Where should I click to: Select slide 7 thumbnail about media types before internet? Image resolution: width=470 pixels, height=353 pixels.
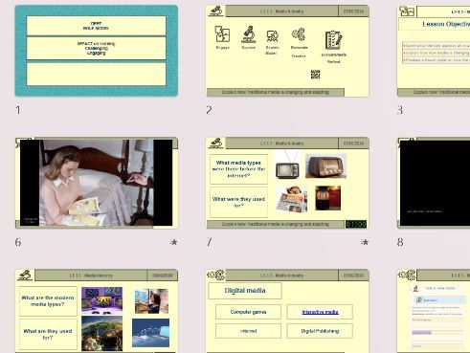coord(287,183)
